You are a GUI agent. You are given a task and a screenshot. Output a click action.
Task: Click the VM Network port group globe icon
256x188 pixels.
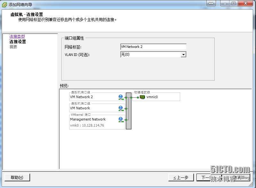point(121,108)
